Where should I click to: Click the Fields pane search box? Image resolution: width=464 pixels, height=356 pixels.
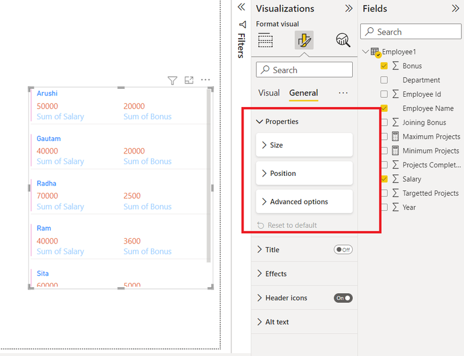pos(411,31)
